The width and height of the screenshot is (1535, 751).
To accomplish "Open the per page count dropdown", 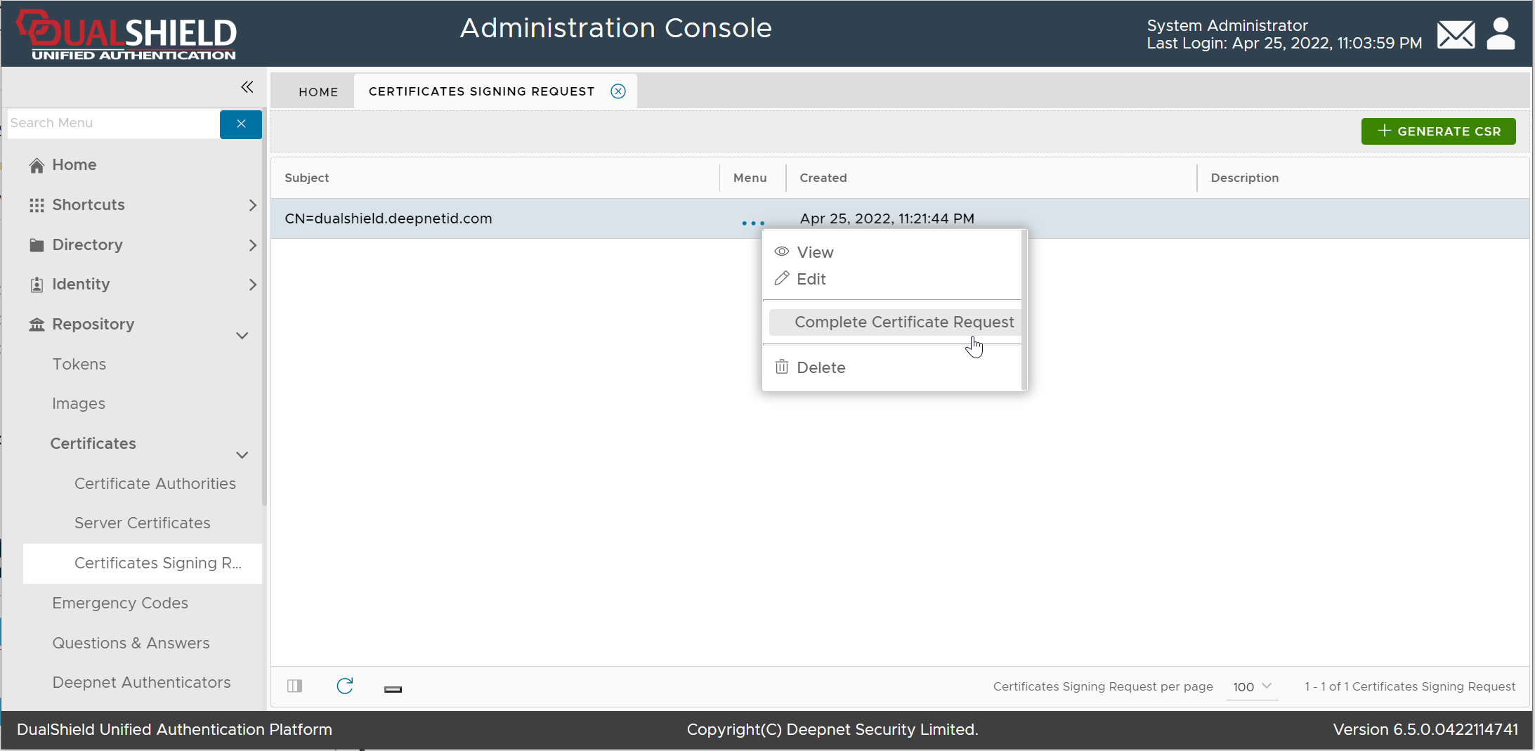I will click(1252, 686).
